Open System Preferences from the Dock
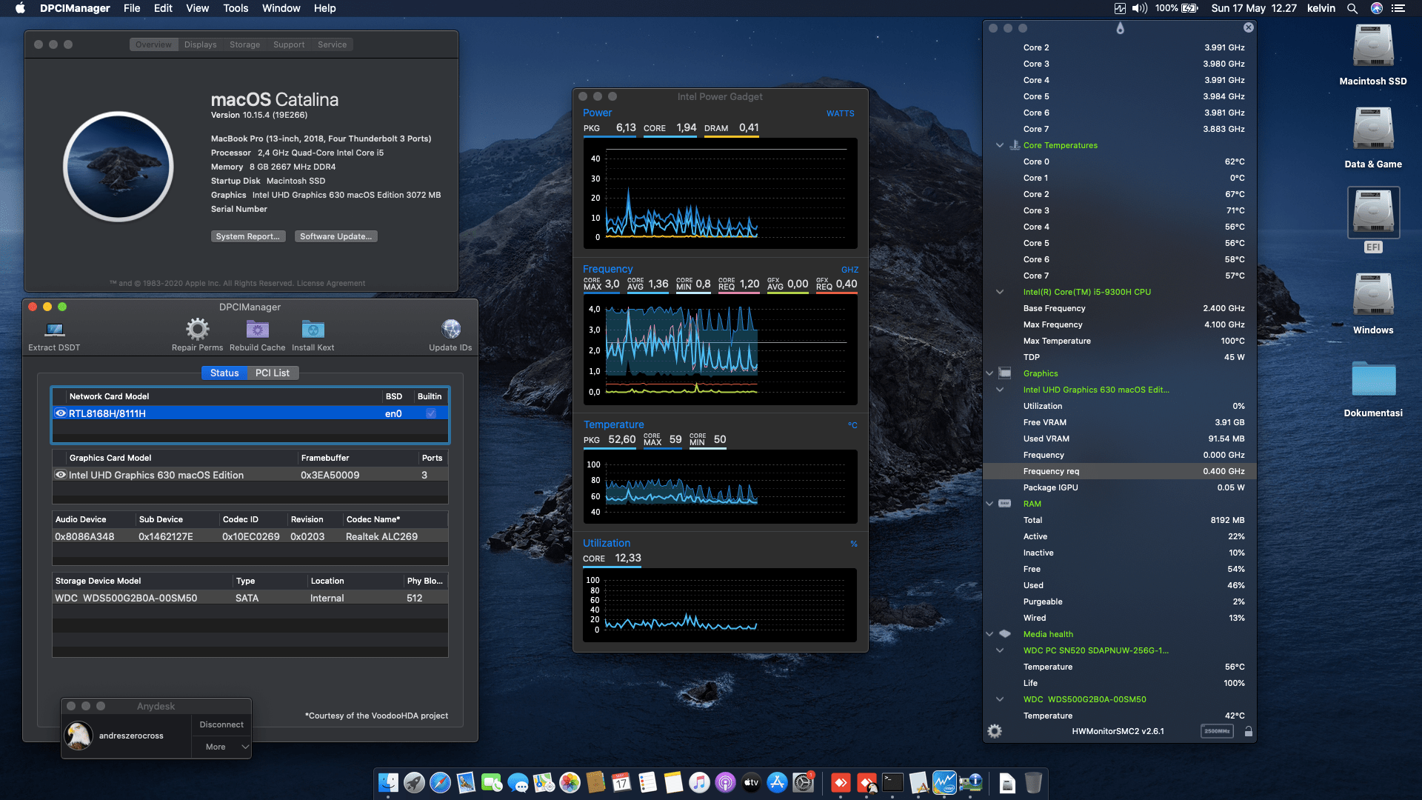1422x800 pixels. [803, 782]
